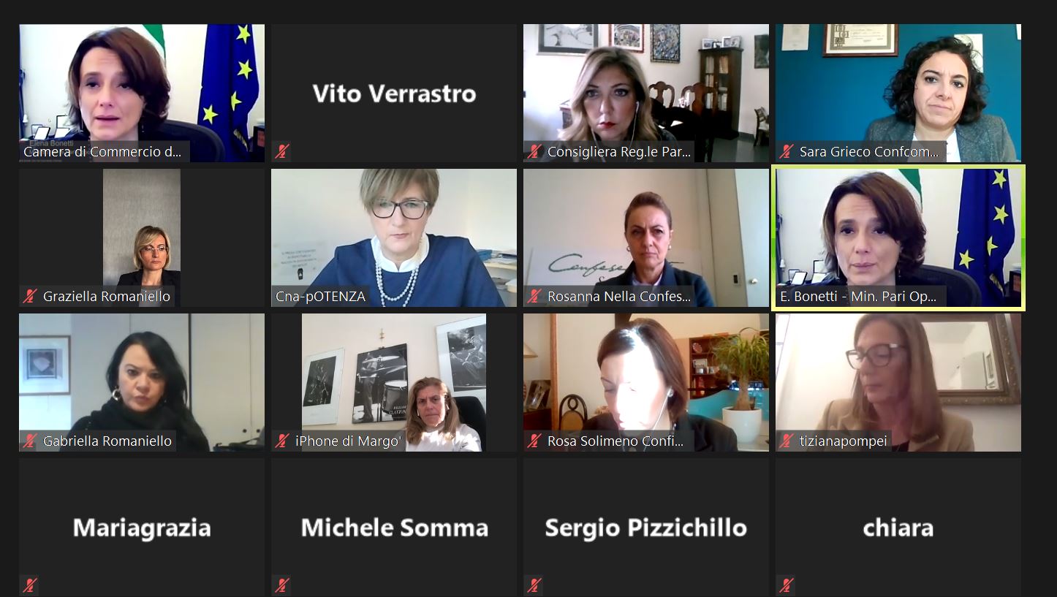Click muted mic icon next to Gabriella Romaniello
Viewport: 1057px width, 597px height.
(x=30, y=441)
